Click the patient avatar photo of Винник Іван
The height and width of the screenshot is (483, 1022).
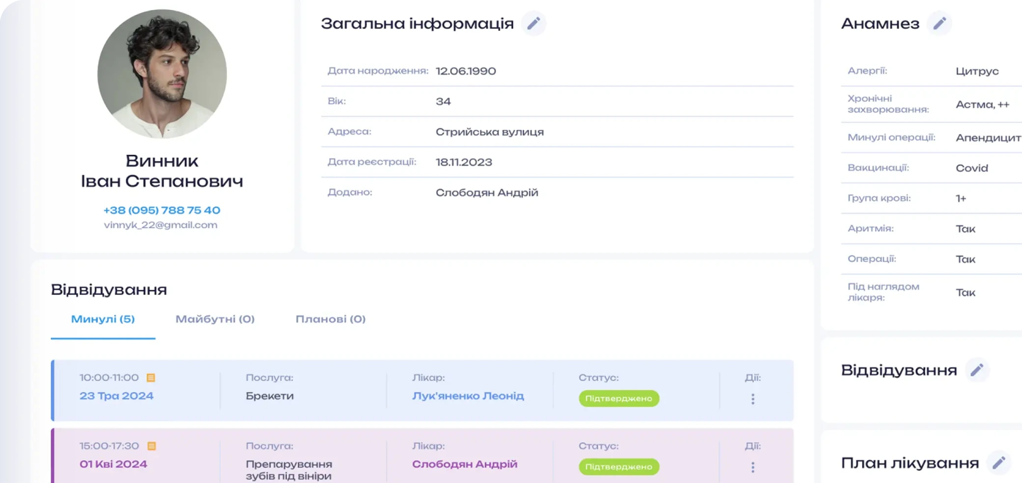(162, 73)
